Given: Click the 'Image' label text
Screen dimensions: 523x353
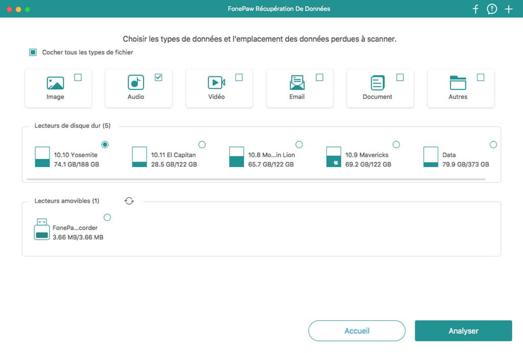Looking at the screenshot, I should pyautogui.click(x=55, y=97).
